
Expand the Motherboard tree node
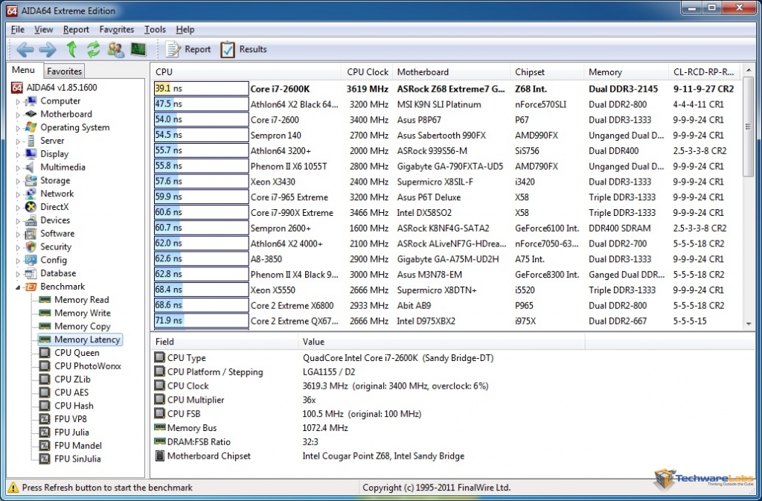(x=18, y=115)
